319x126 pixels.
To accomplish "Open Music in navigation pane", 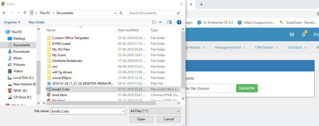I will pos(15,58).
